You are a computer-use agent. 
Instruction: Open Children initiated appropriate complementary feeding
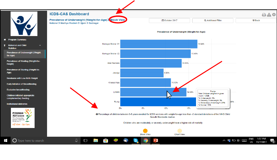[21, 97]
